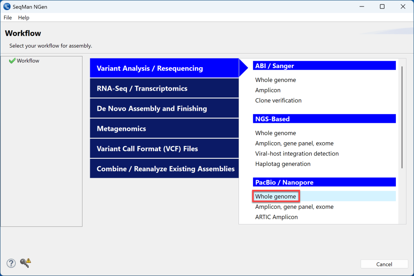Choose Whole genome under ABI / Sanger

tap(275, 80)
